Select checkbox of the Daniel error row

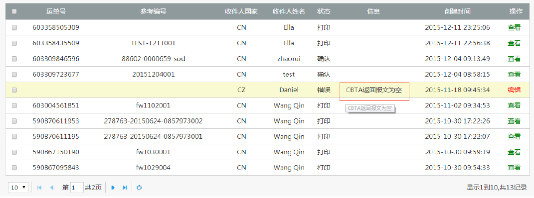(14, 90)
